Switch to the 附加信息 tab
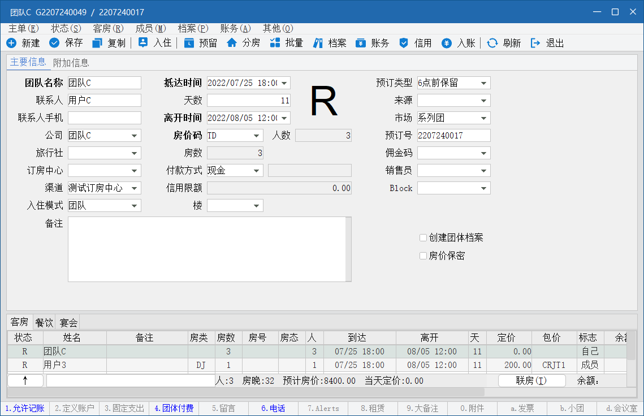The width and height of the screenshot is (644, 416). [71, 63]
